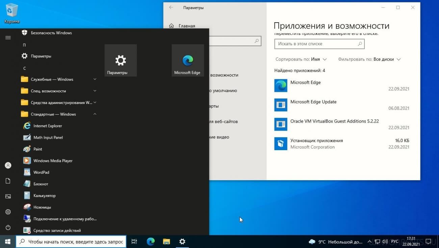
Task: Open Pictures icon in Start rail
Action: (x=8, y=196)
